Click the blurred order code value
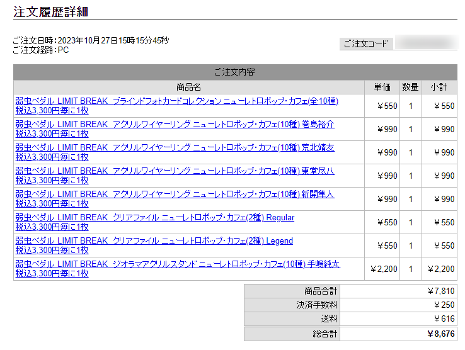The image size is (465, 350). (x=426, y=42)
